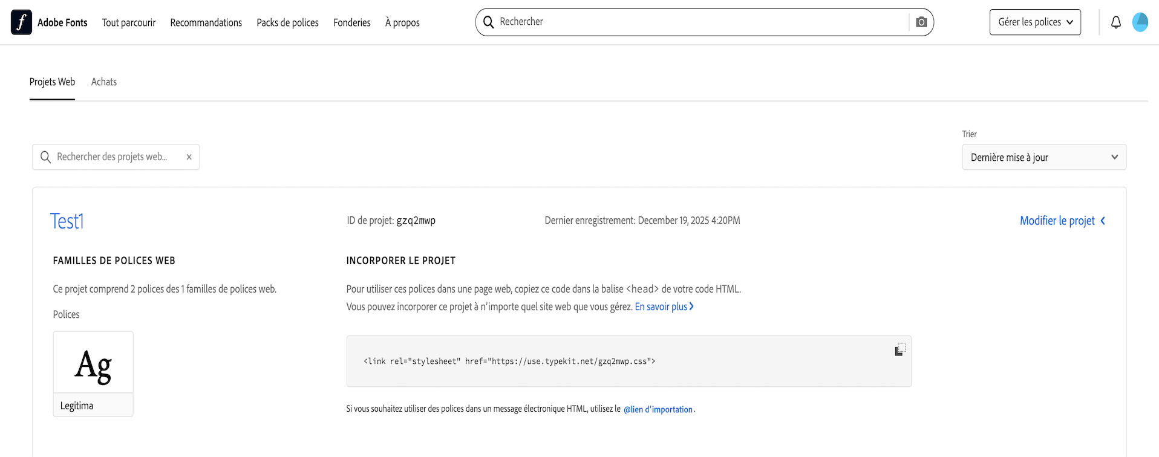Open the notifications bell
This screenshot has height=457, width=1159.
tap(1116, 22)
